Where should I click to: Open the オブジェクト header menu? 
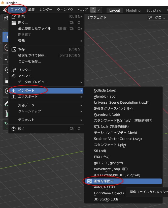96,17
